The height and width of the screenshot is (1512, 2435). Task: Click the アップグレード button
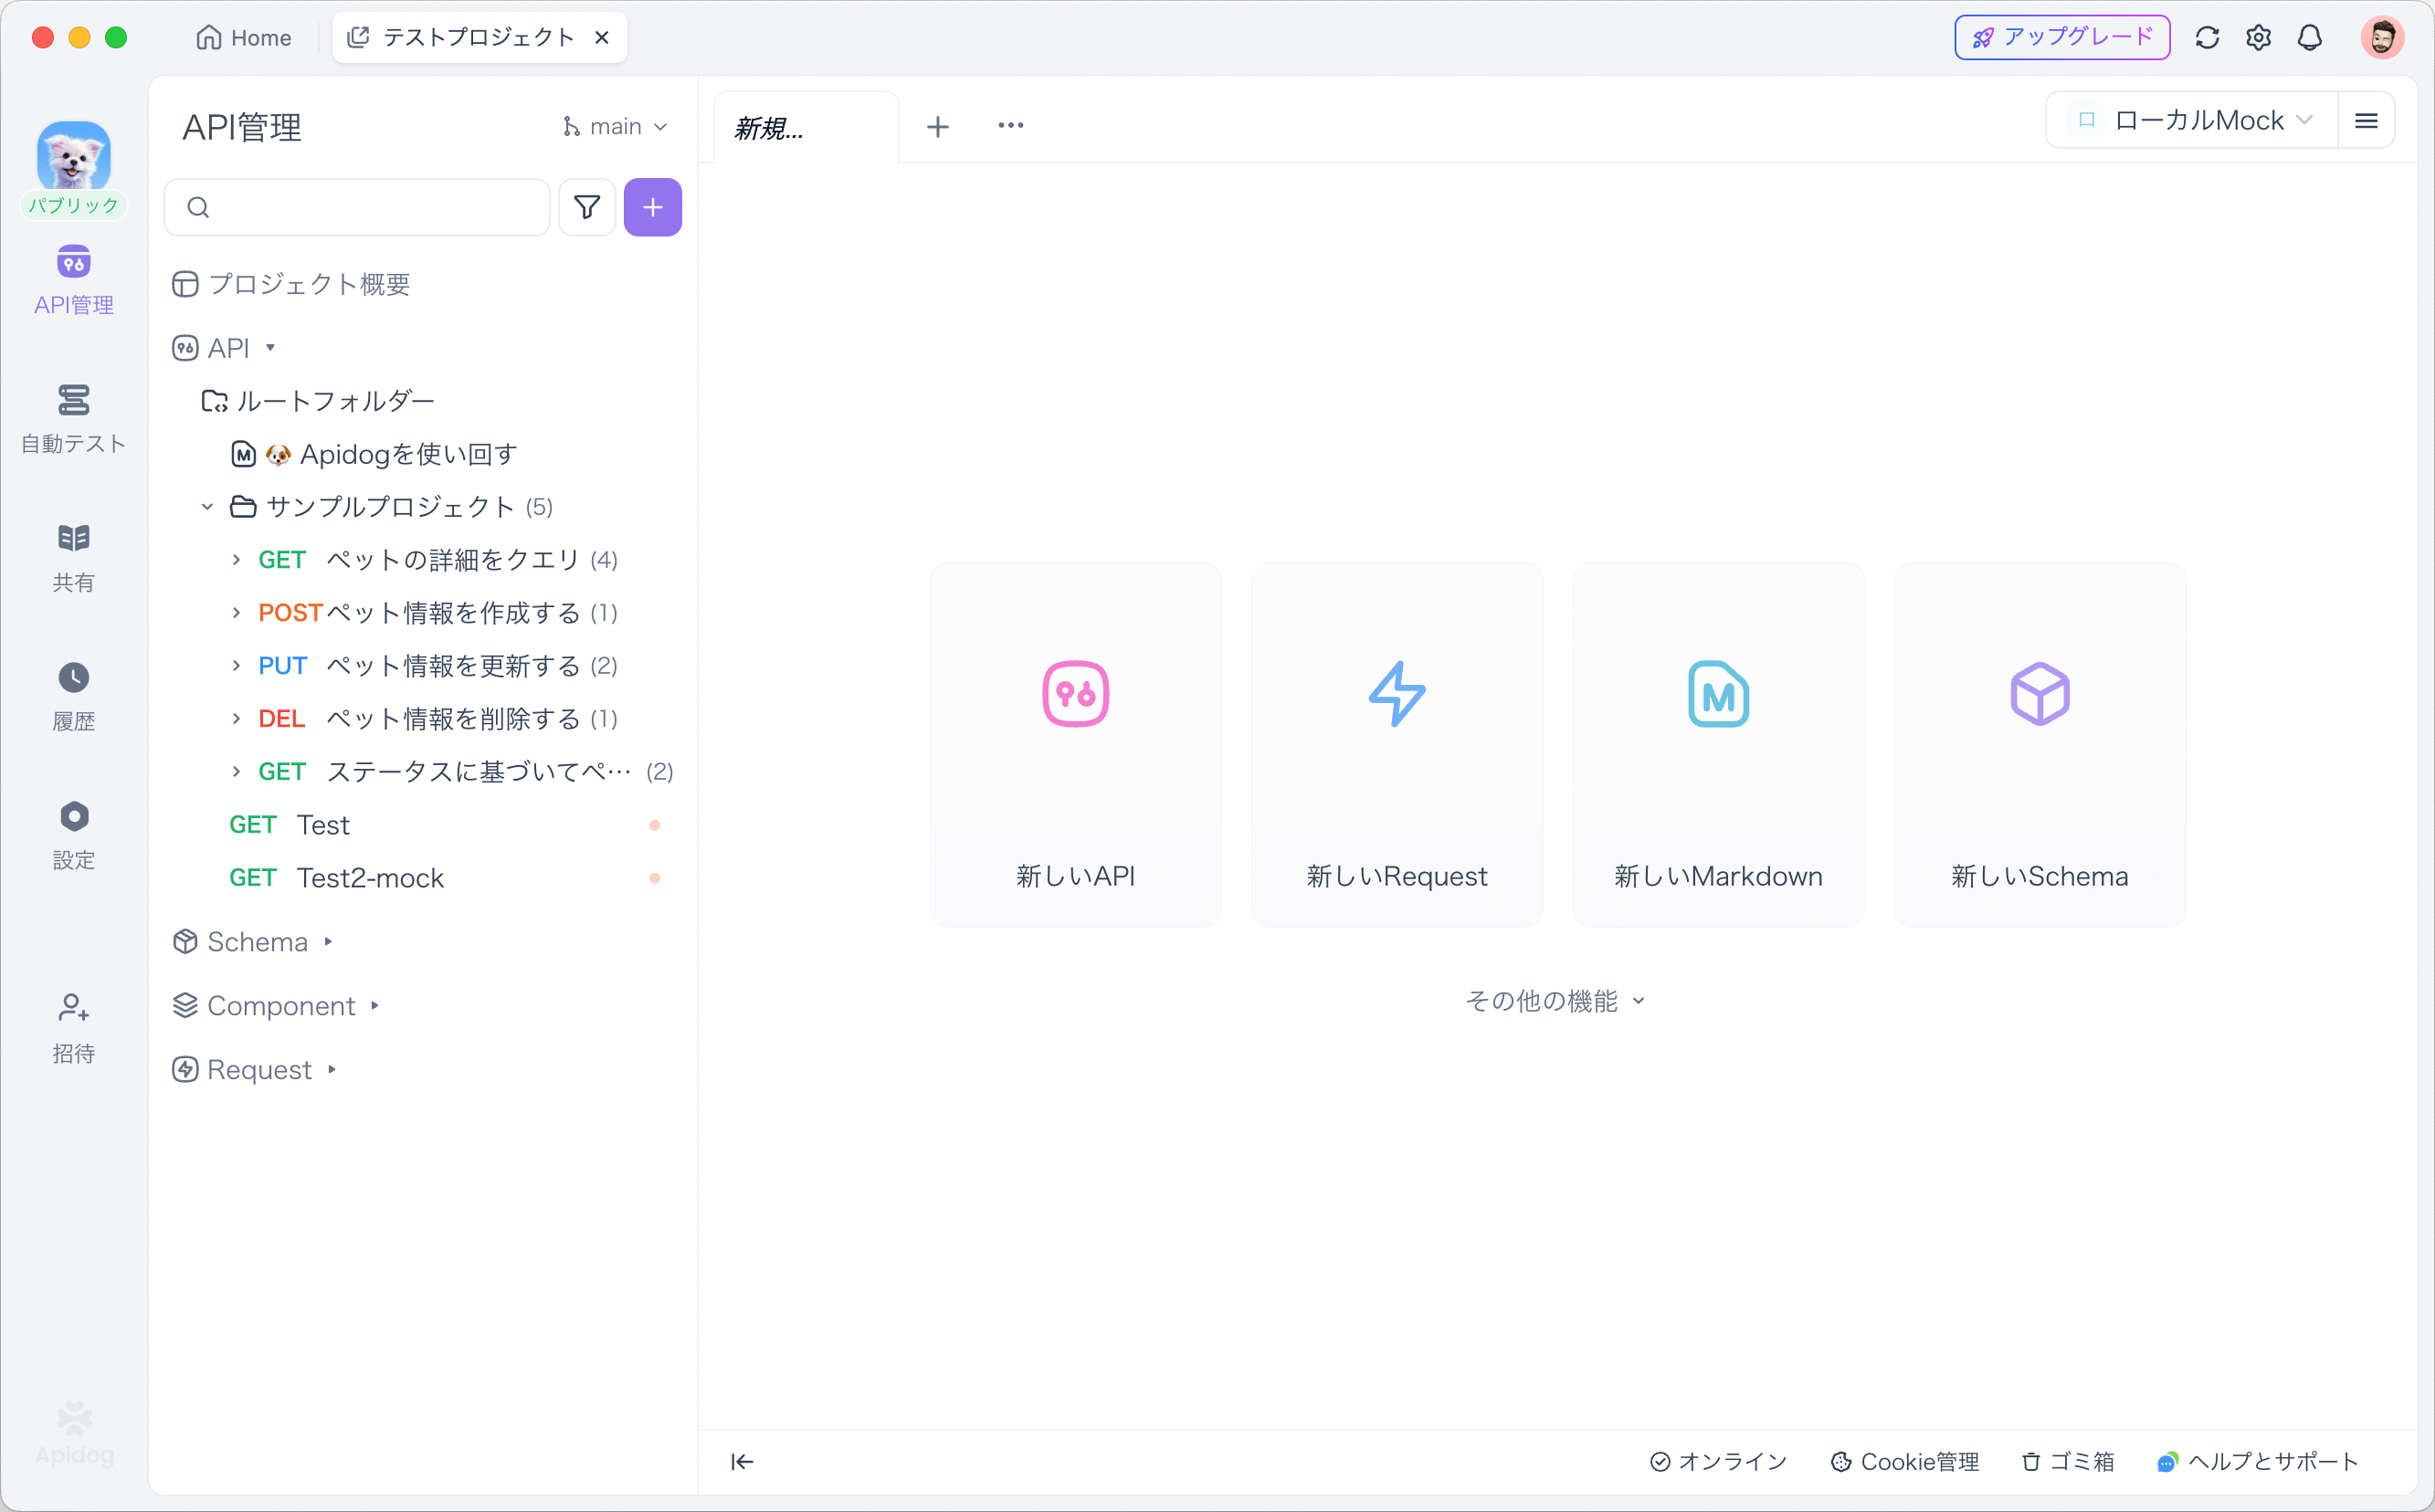[2061, 38]
